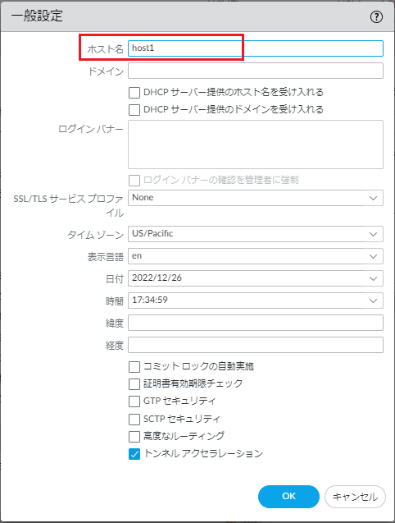The width and height of the screenshot is (395, 523).
Task: Open the 日付 date picker arrow
Action: coord(373,278)
